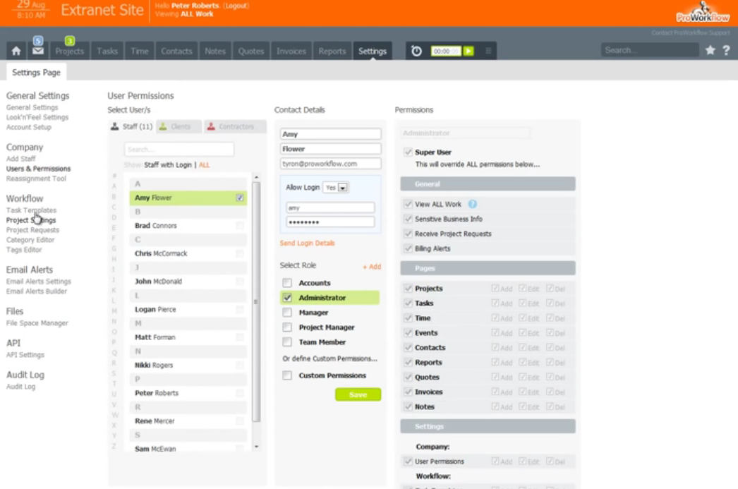Image resolution: width=738 pixels, height=489 pixels.
Task: Switch to the Time tab
Action: [x=139, y=52]
